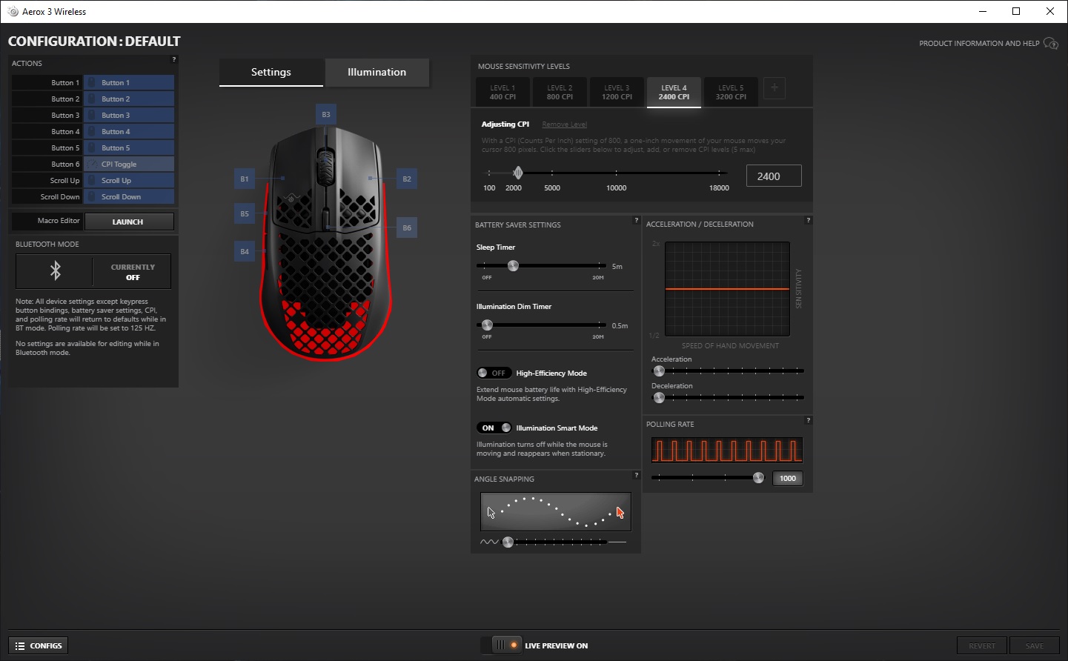Viewport: 1068px width, 661px height.
Task: Click the Macro Editor label
Action: [x=59, y=221]
